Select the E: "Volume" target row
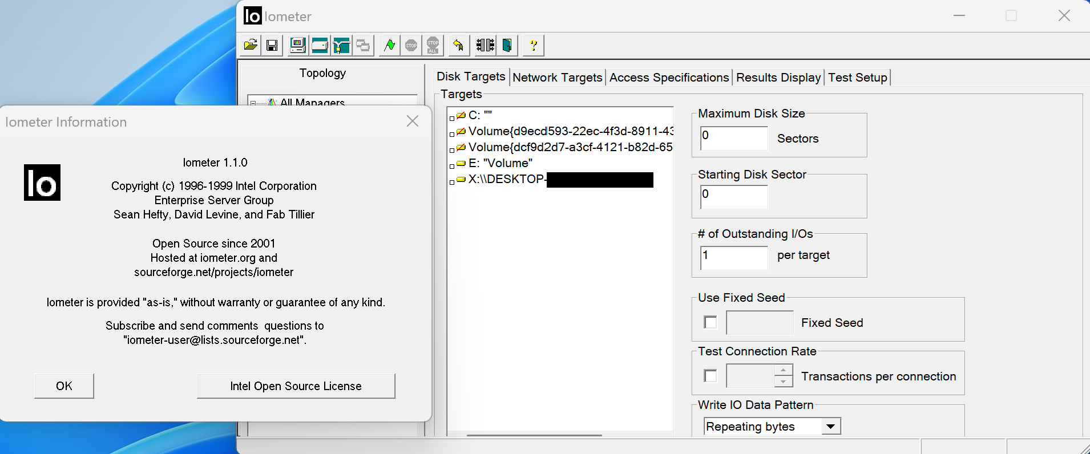 (x=500, y=163)
